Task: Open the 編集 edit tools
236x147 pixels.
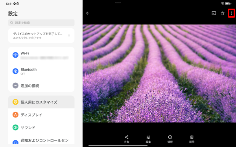Action: point(148,139)
